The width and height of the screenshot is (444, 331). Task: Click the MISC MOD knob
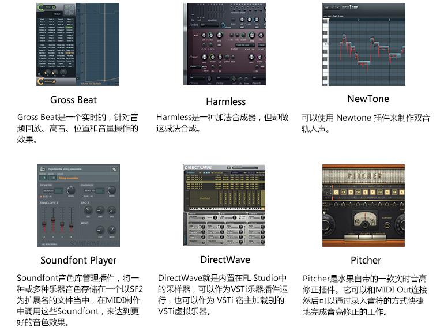pos(112,230)
